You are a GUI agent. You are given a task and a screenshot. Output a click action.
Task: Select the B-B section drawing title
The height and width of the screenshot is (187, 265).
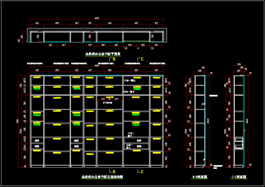pyautogui.click(x=199, y=177)
